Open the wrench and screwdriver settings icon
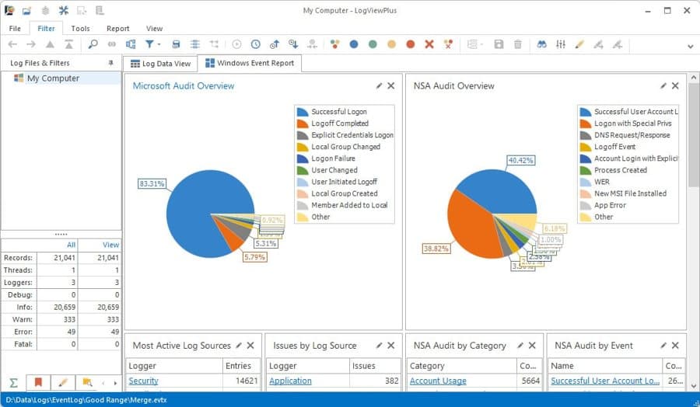This screenshot has width=700, height=407. [64, 11]
